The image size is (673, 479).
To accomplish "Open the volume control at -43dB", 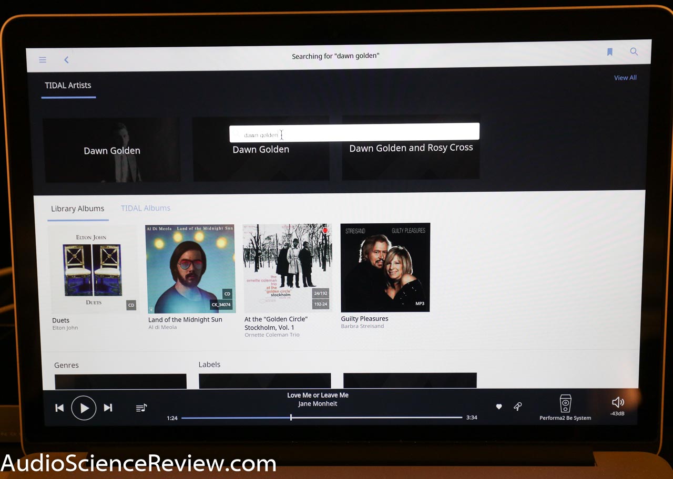I will click(x=618, y=406).
